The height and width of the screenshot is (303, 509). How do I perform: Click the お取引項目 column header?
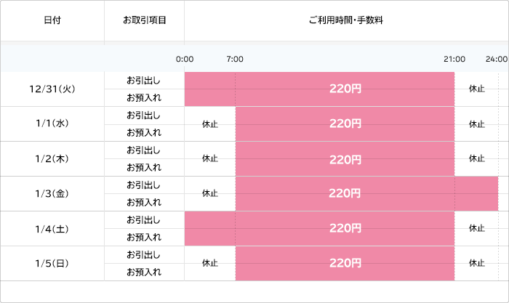pos(145,20)
